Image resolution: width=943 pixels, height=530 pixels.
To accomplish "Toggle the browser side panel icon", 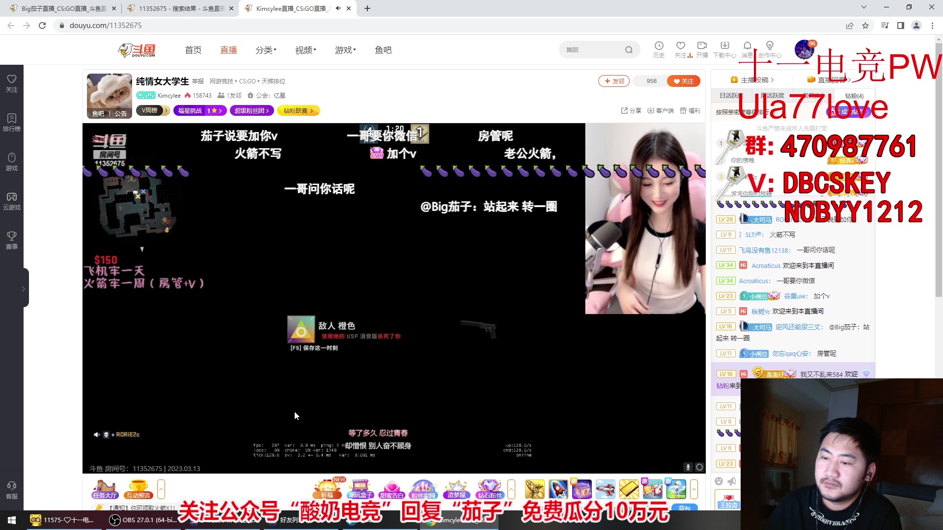I will pos(901,26).
